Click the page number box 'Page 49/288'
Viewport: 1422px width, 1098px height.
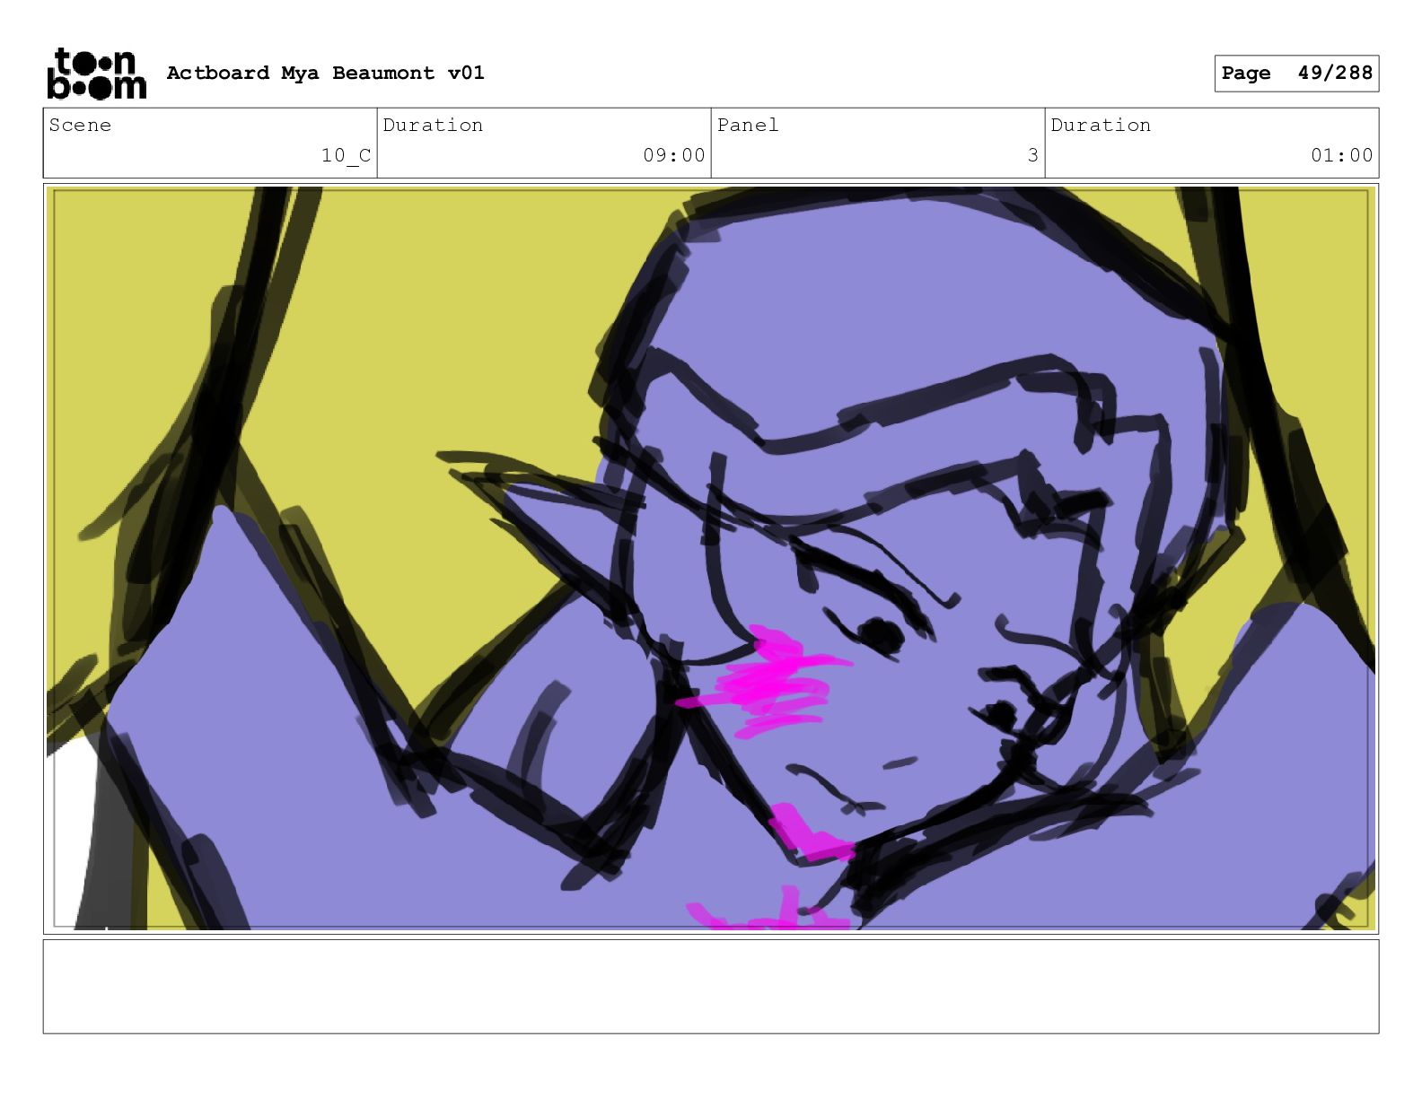click(x=1296, y=74)
